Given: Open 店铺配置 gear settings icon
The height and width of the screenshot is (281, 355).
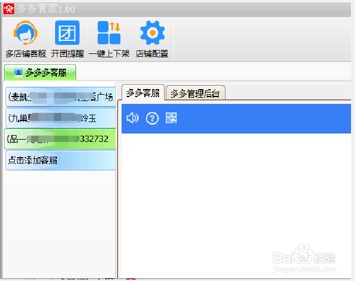Looking at the screenshot, I should (x=152, y=33).
